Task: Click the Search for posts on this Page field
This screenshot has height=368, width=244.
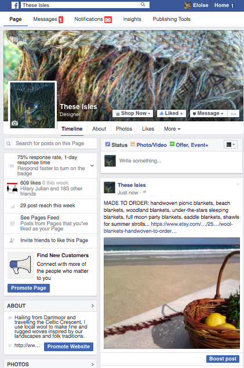Action: pyautogui.click(x=50, y=143)
